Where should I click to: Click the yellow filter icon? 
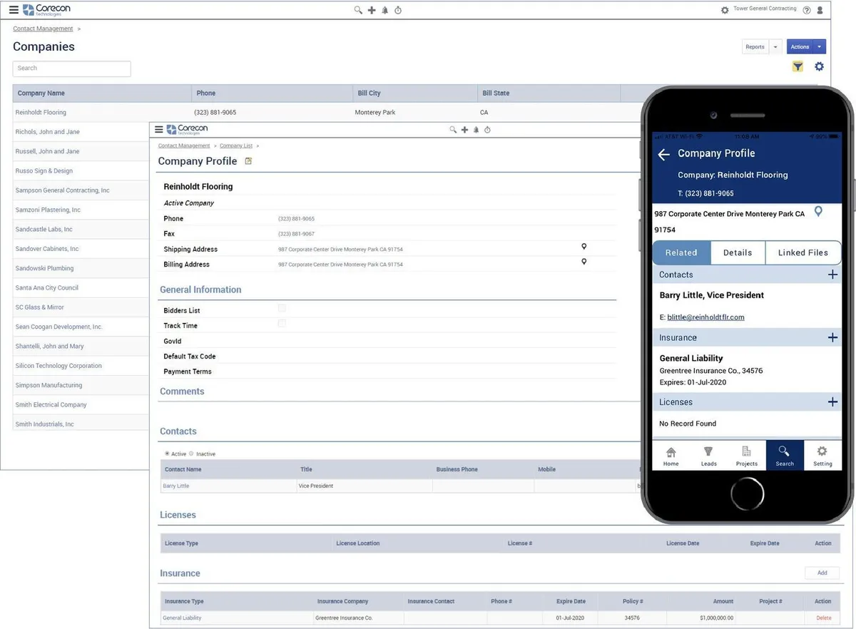pyautogui.click(x=798, y=66)
